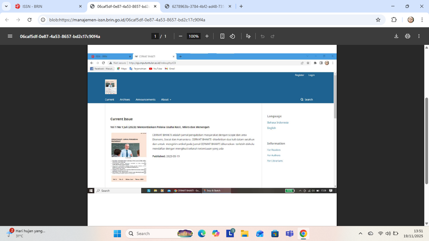429x241 pixels.
Task: Toggle the PDF draw annotation tool
Action: [x=248, y=36]
